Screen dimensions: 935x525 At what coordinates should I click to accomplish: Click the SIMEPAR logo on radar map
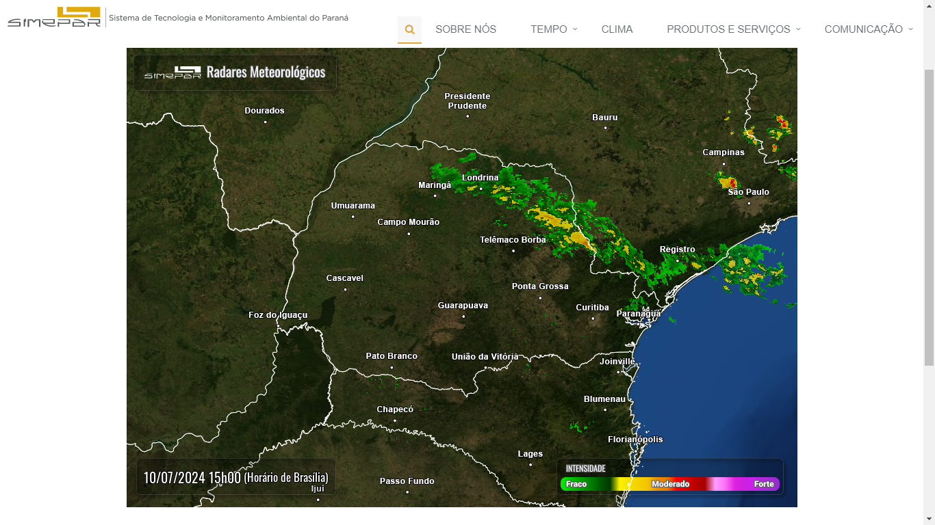(172, 72)
